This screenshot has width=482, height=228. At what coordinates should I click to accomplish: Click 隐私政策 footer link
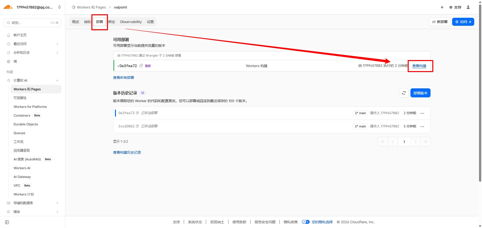(291, 222)
